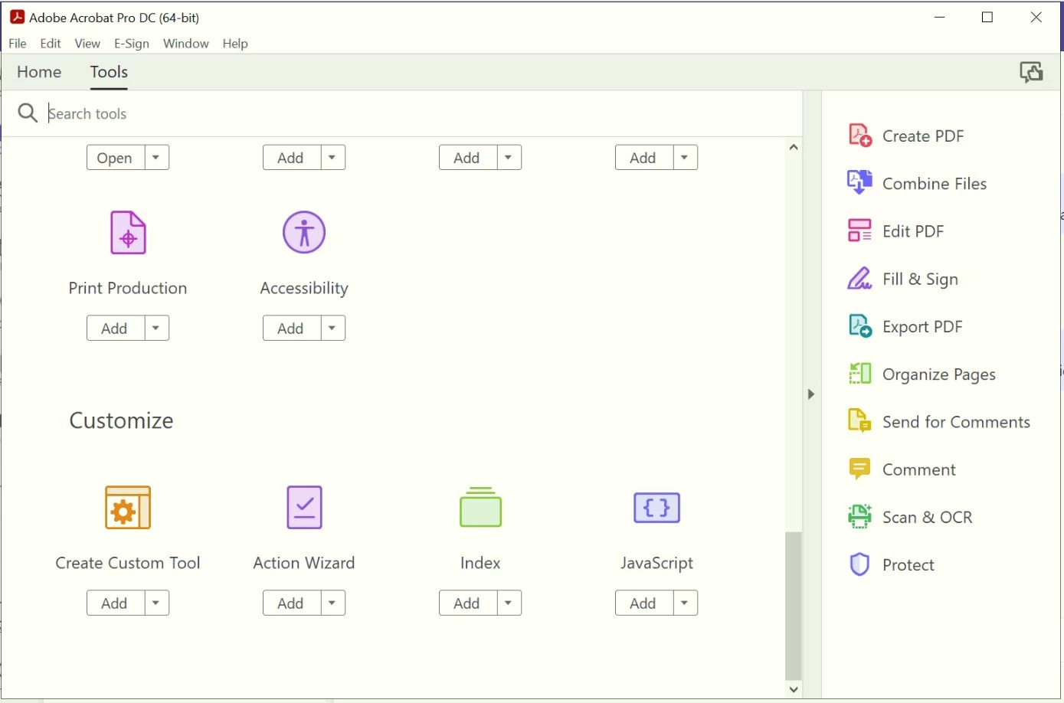This screenshot has width=1064, height=703.
Task: Expand Create Custom Tool Add dropdown arrow
Action: (x=156, y=603)
